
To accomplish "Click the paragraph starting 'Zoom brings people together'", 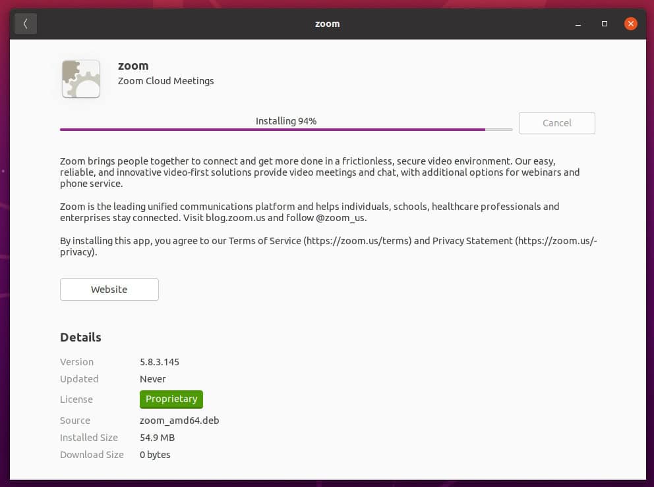I will 320,172.
